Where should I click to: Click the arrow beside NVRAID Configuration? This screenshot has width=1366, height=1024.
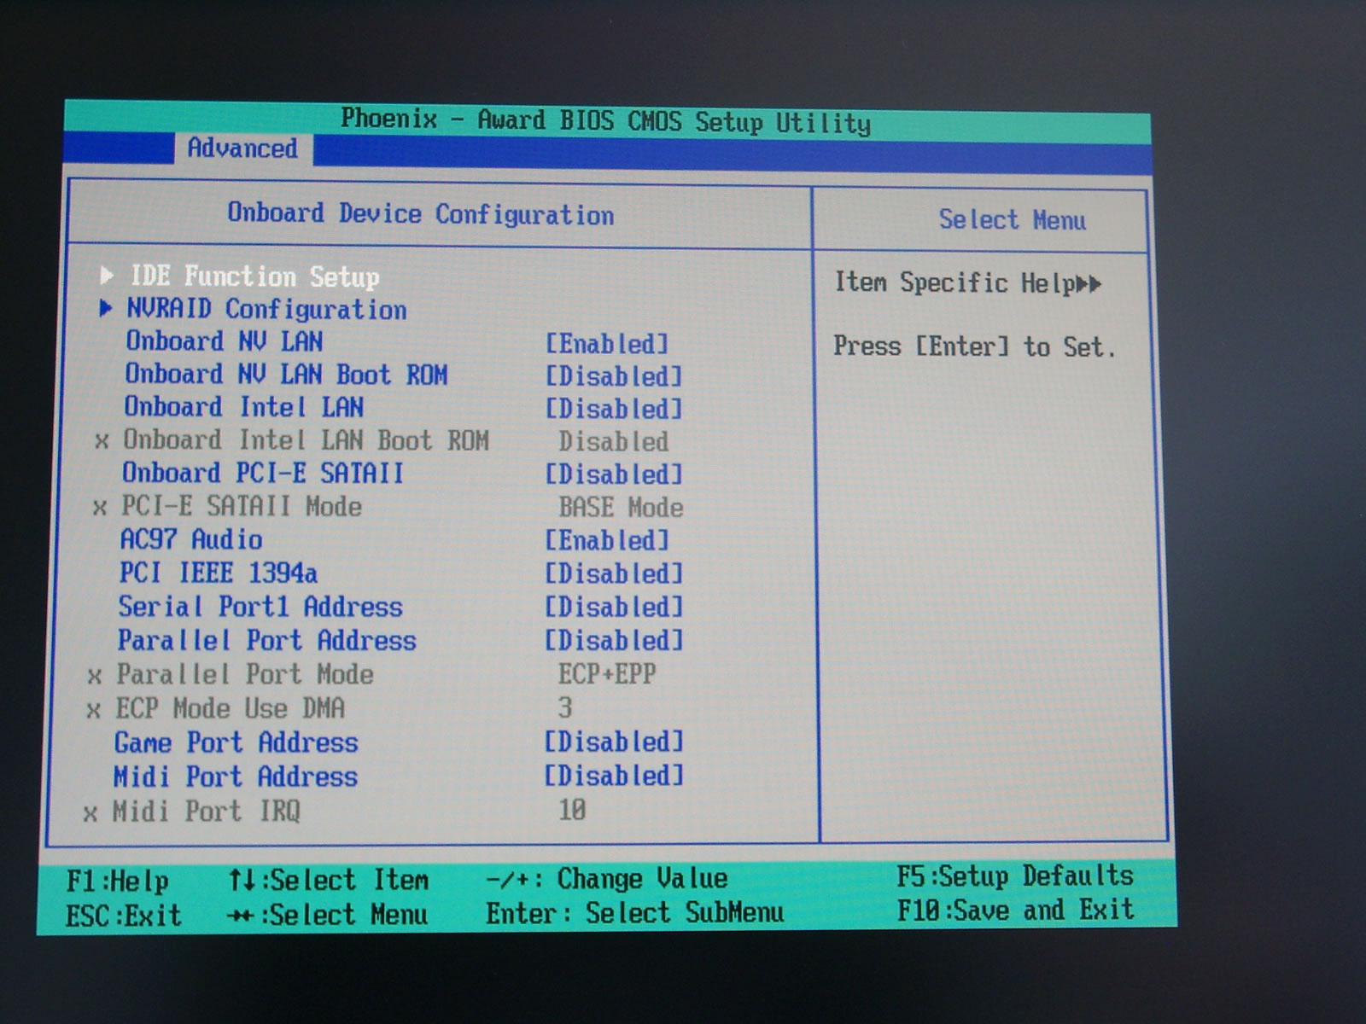(106, 308)
